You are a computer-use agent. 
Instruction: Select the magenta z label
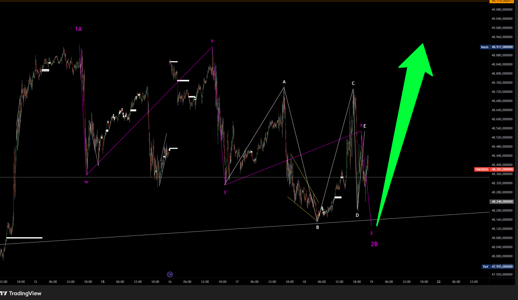click(x=371, y=233)
